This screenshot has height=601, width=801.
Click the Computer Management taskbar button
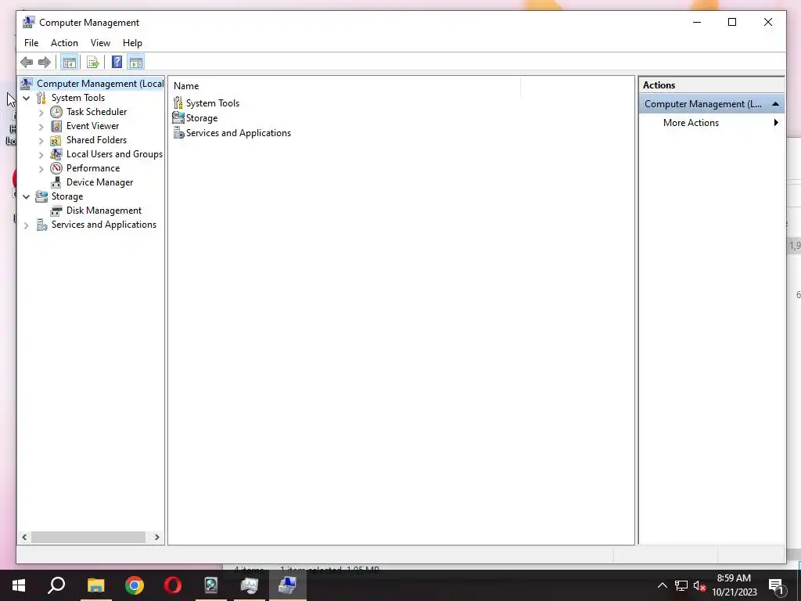click(288, 585)
